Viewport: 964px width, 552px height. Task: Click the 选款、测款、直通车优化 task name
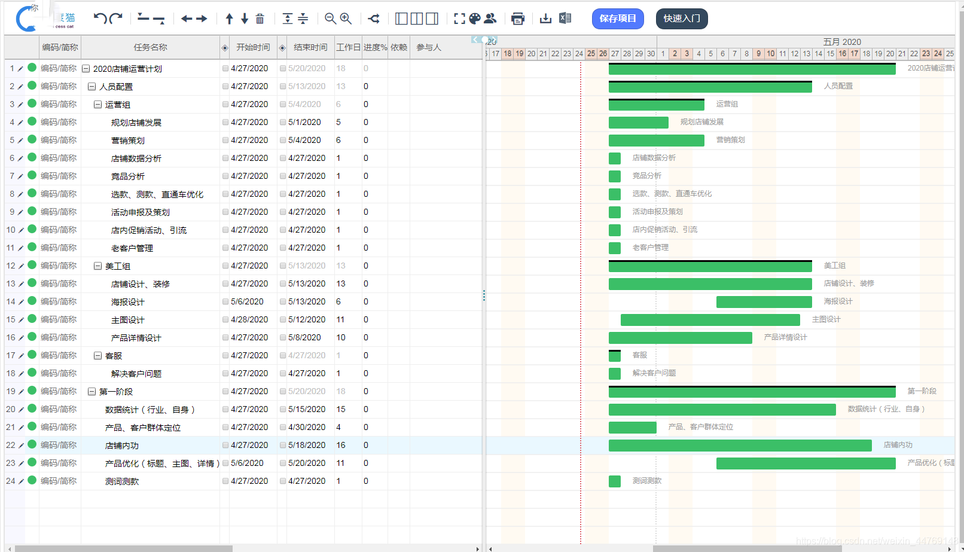[157, 194]
